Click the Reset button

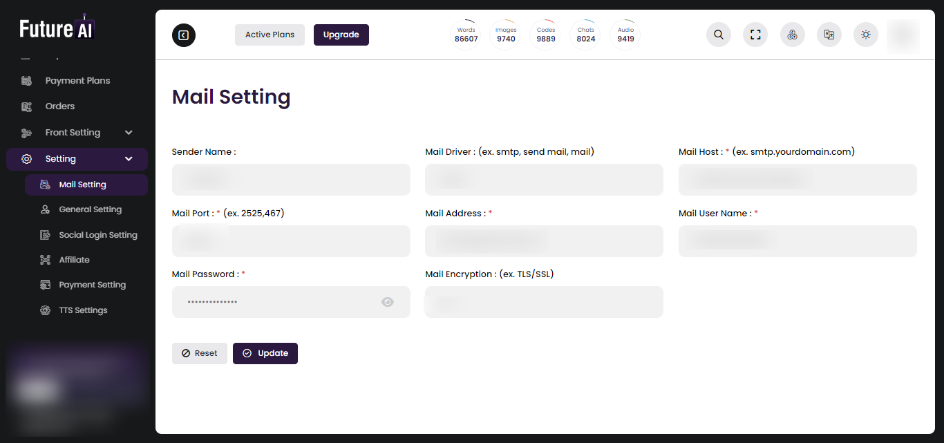200,353
